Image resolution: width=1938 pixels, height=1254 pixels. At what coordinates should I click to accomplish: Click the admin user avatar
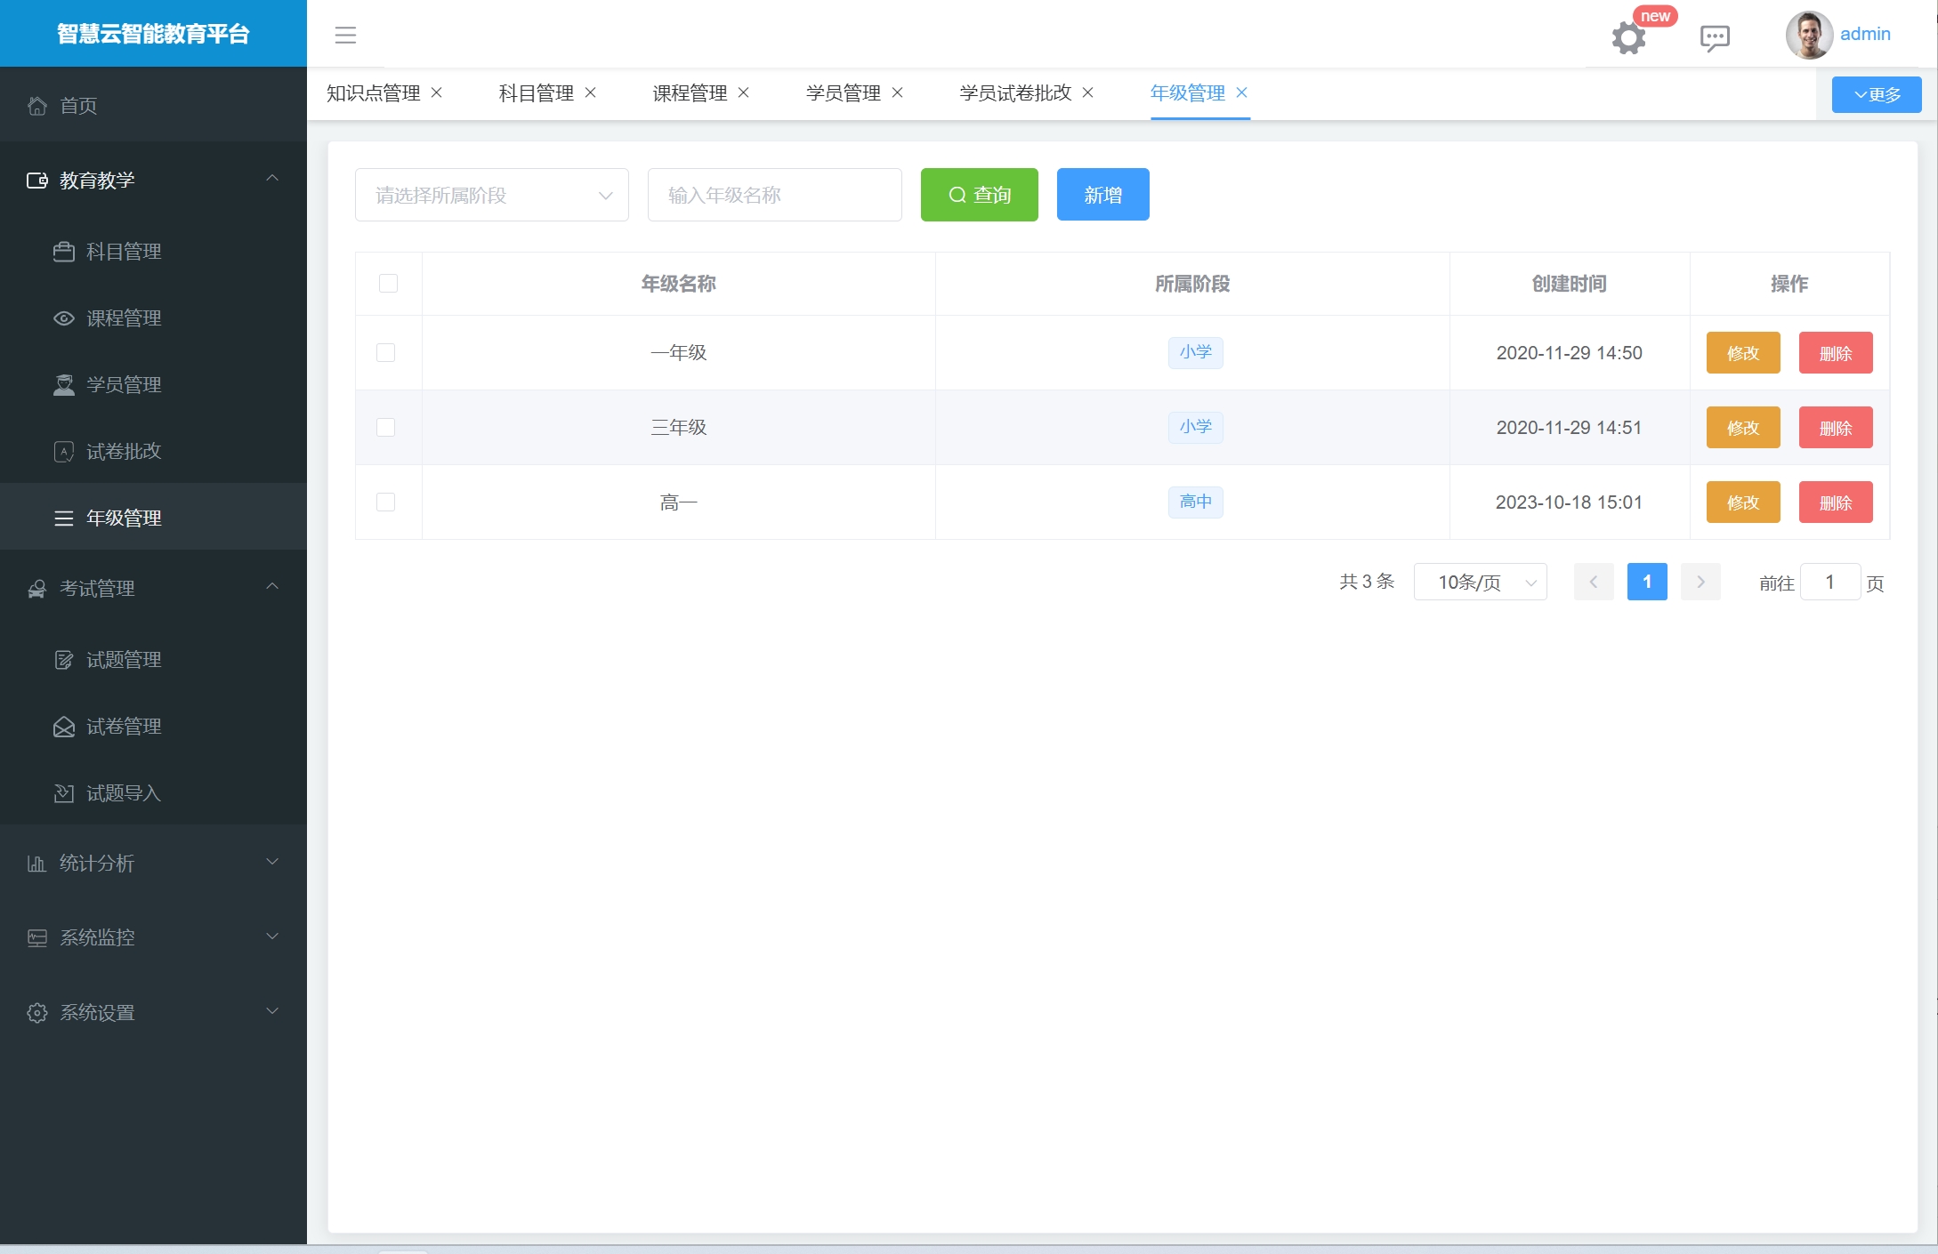pos(1808,35)
